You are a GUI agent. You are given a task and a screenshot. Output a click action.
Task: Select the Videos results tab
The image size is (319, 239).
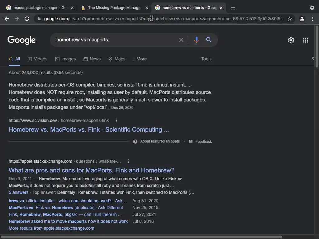pyautogui.click(x=38, y=59)
